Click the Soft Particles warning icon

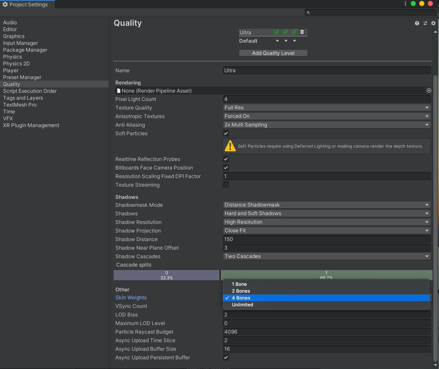pos(230,146)
